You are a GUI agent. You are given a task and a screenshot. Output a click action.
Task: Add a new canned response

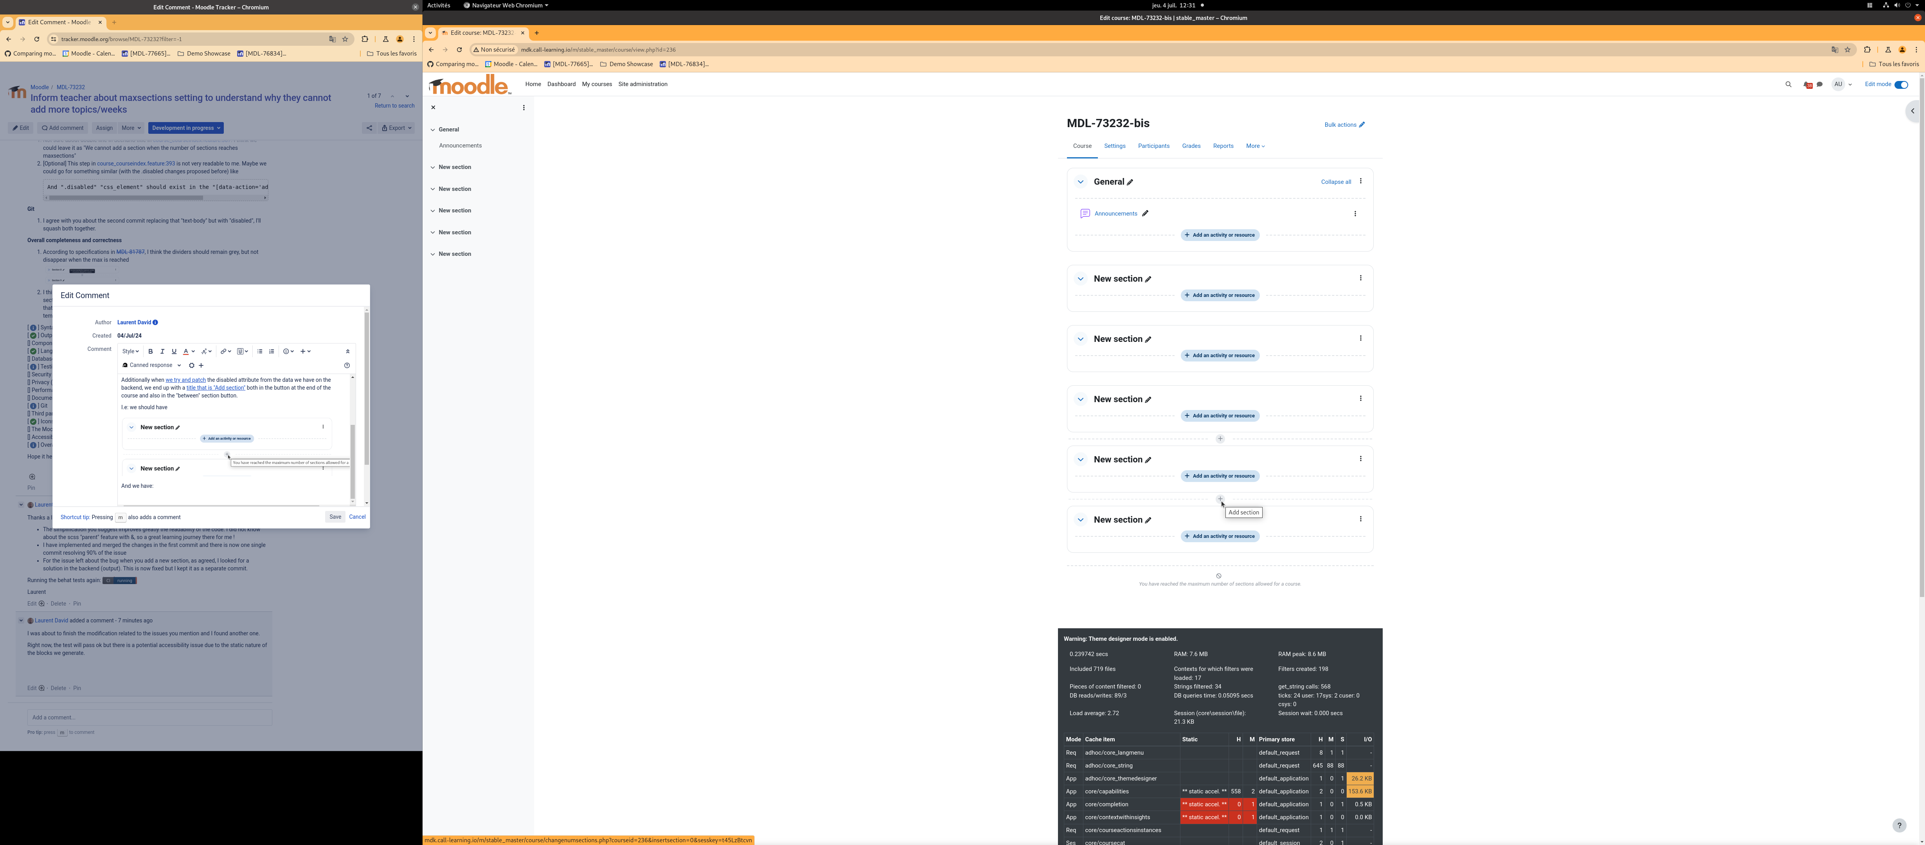coord(201,365)
